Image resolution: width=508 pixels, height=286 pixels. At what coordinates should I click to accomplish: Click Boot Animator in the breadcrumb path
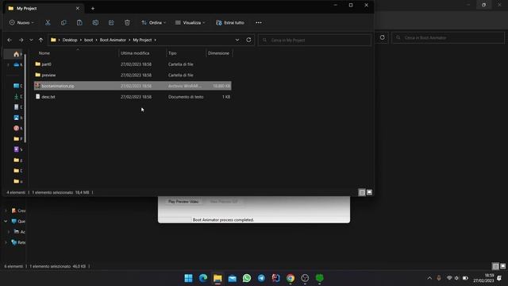[x=113, y=40]
